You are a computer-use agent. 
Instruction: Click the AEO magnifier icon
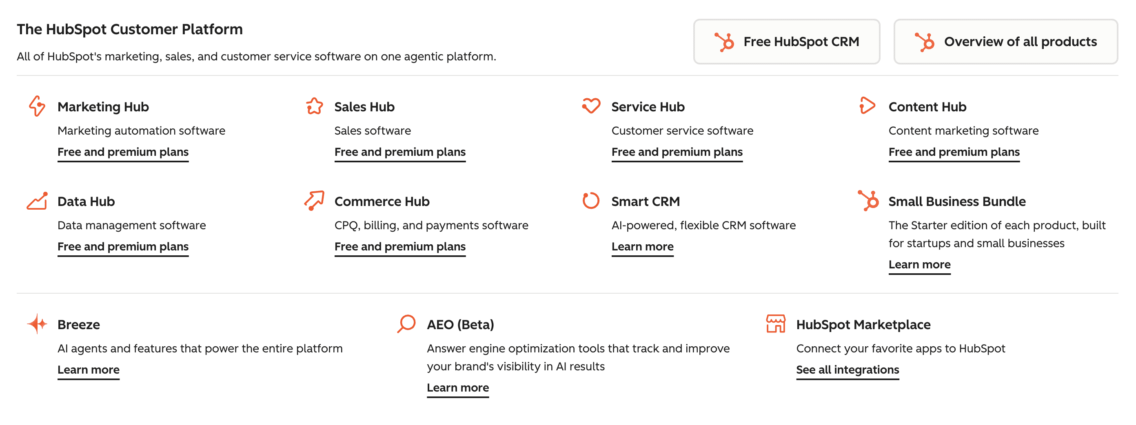[x=406, y=323]
